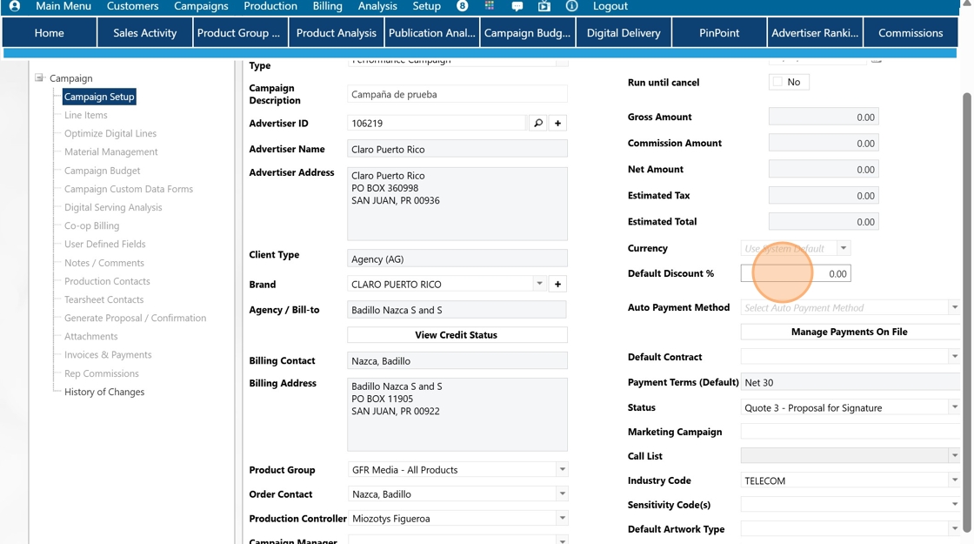974x544 pixels.
Task: Open the Production menu
Action: point(270,6)
